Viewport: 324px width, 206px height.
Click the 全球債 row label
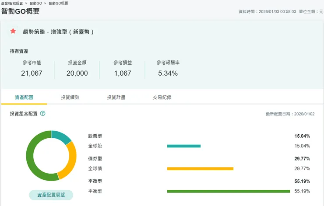(x=95, y=168)
